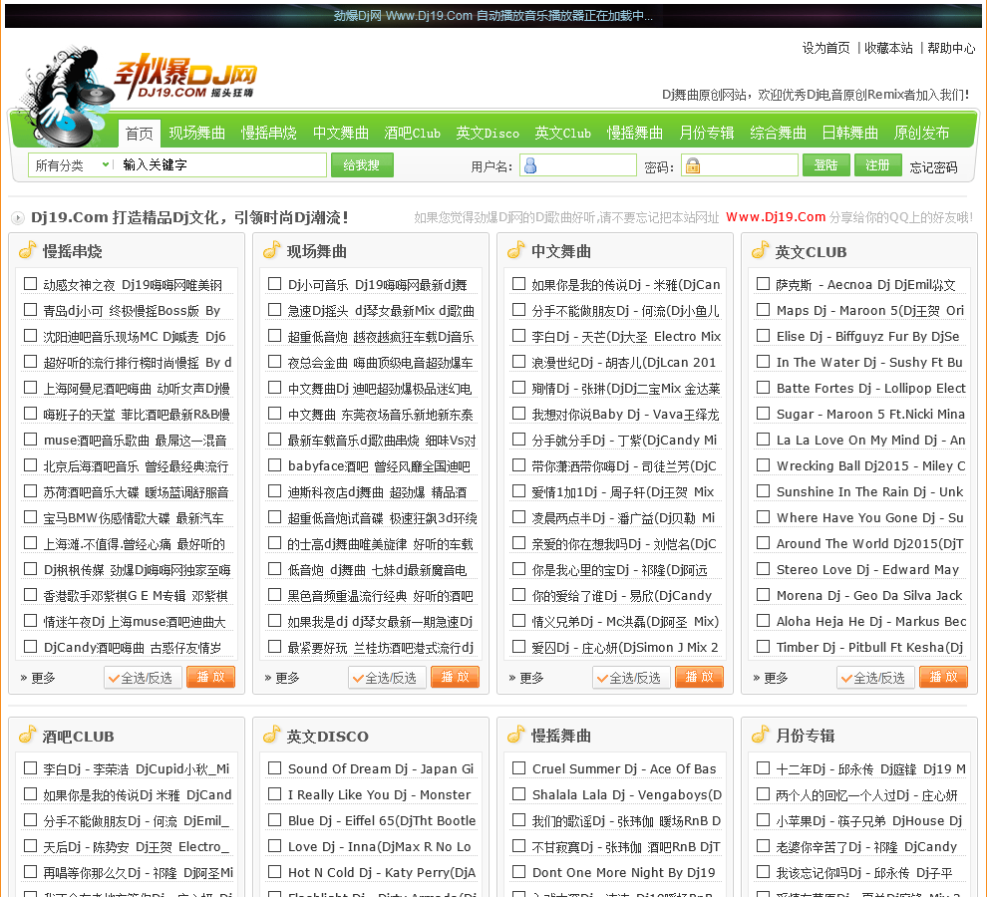
Task: Open the 原创发布 nav tab
Action: [921, 133]
